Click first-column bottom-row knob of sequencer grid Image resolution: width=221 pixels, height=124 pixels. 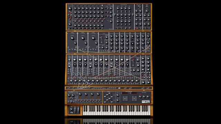pyautogui.click(x=75, y=25)
